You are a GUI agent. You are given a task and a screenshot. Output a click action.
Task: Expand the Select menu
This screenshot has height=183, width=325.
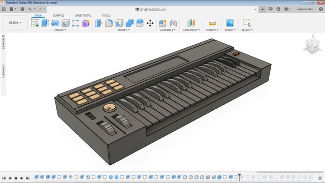point(247,30)
